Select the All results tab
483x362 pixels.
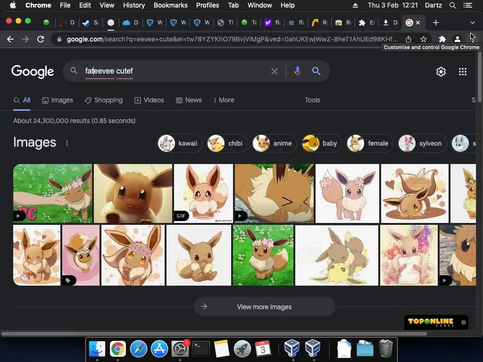(22, 100)
